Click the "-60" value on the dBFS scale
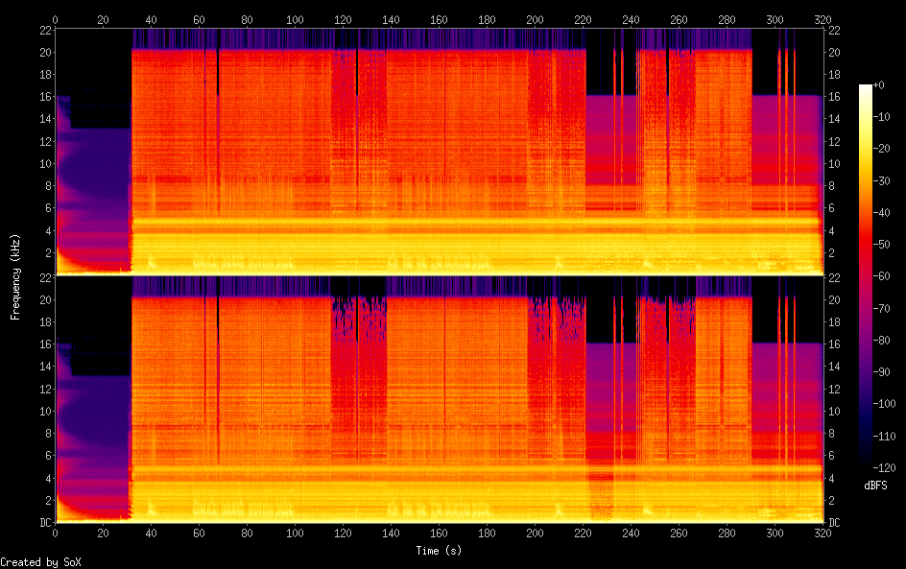 point(888,278)
